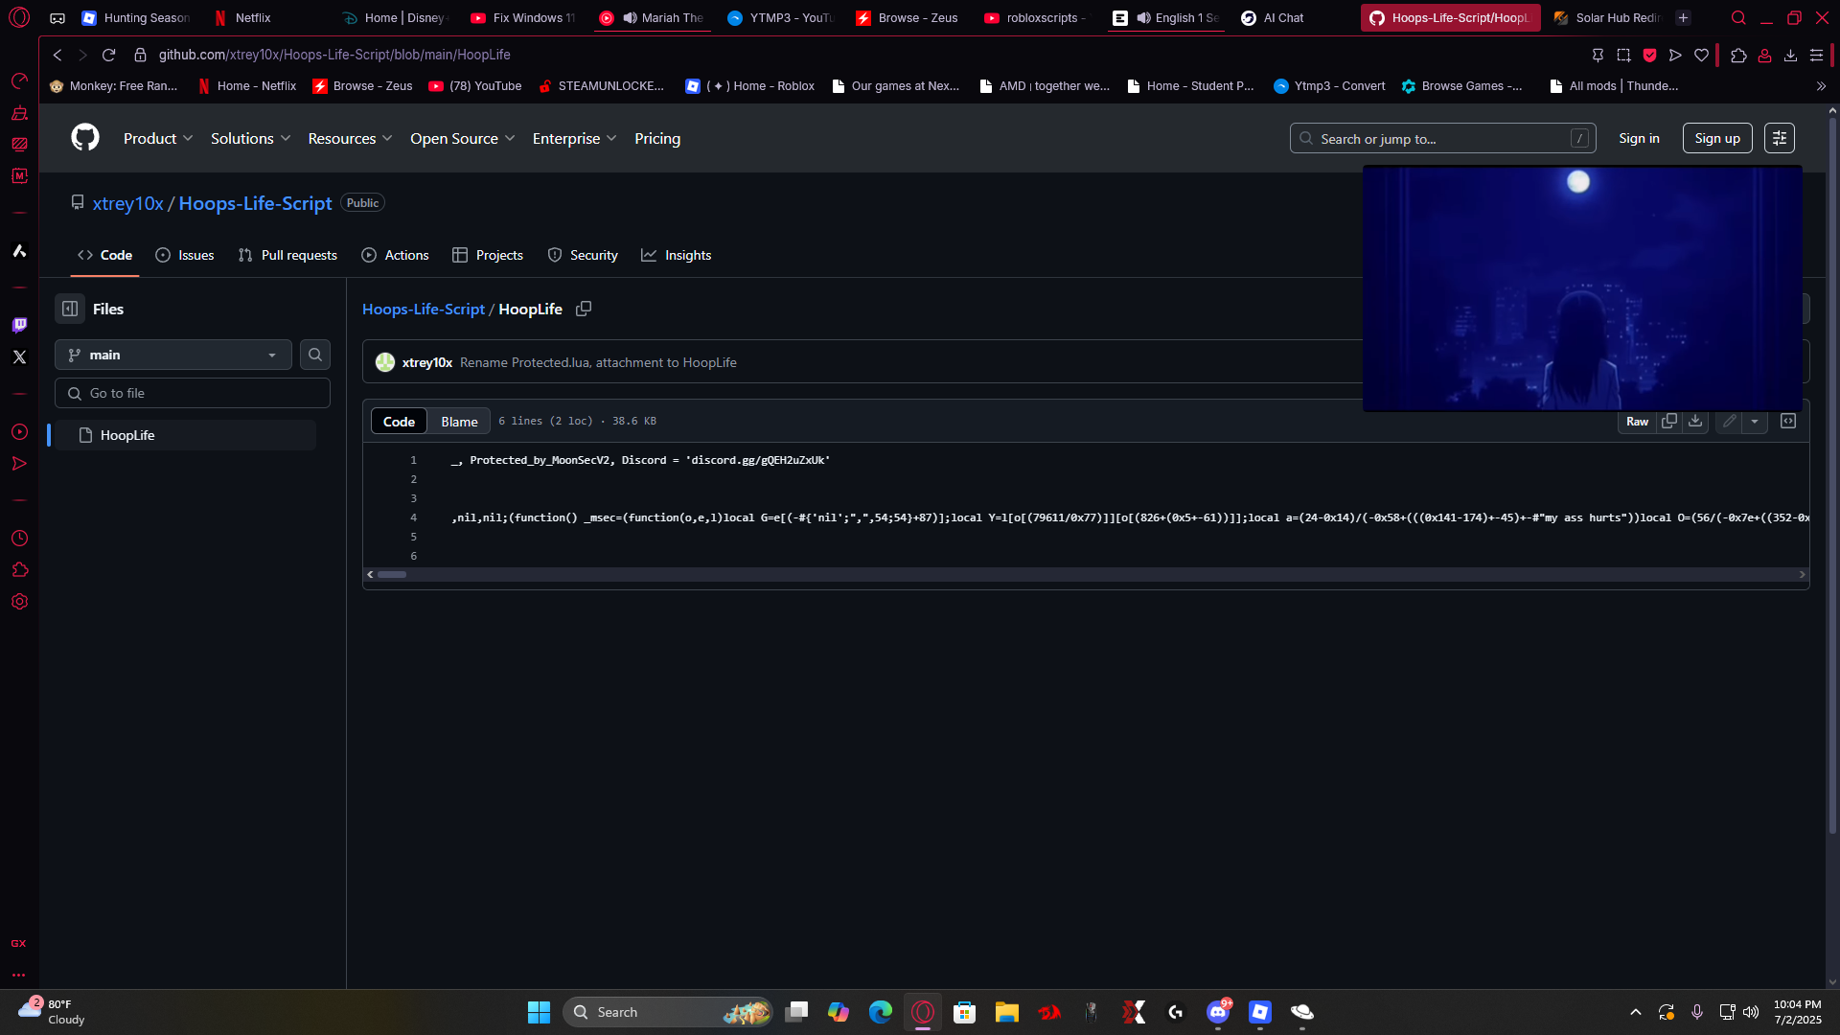Viewport: 1840px width, 1035px height.
Task: Open Pricing page link
Action: 657,138
